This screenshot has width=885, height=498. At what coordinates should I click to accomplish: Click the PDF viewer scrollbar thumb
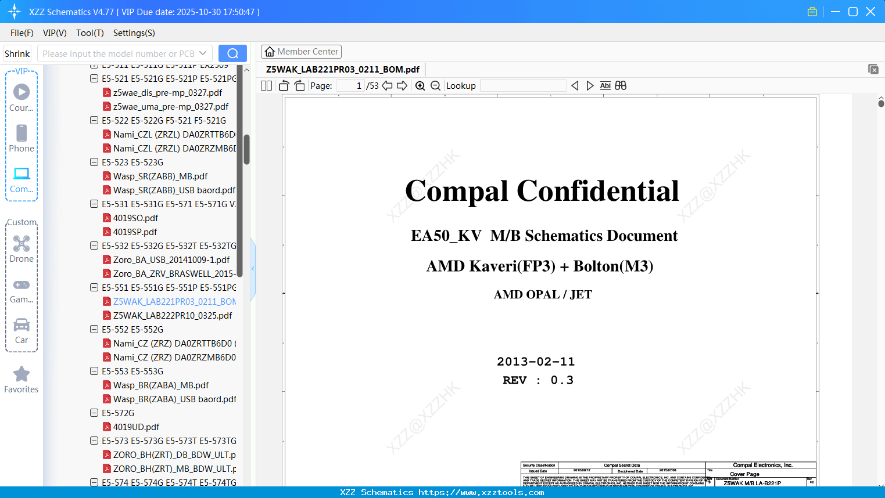coord(881,103)
